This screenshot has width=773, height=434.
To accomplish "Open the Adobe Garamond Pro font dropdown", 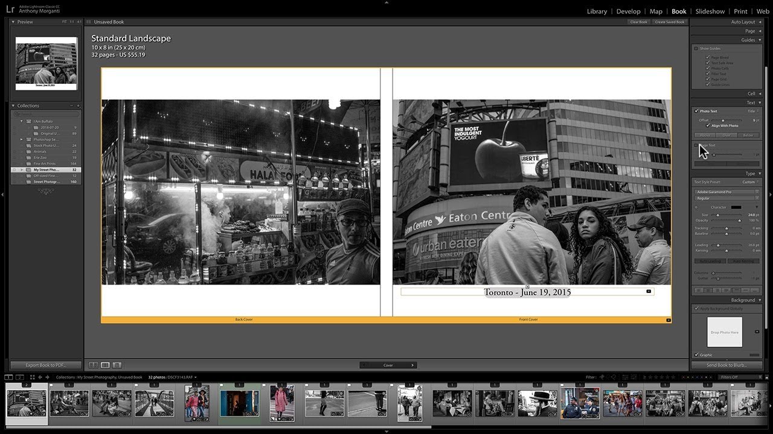I will point(726,192).
